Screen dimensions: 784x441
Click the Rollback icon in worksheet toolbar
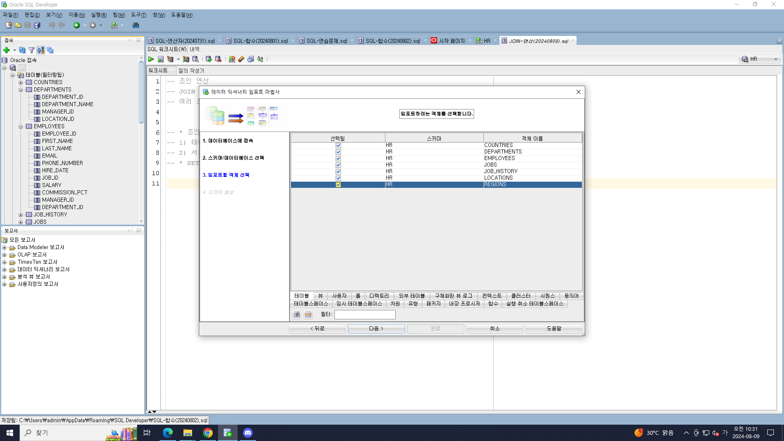point(218,59)
